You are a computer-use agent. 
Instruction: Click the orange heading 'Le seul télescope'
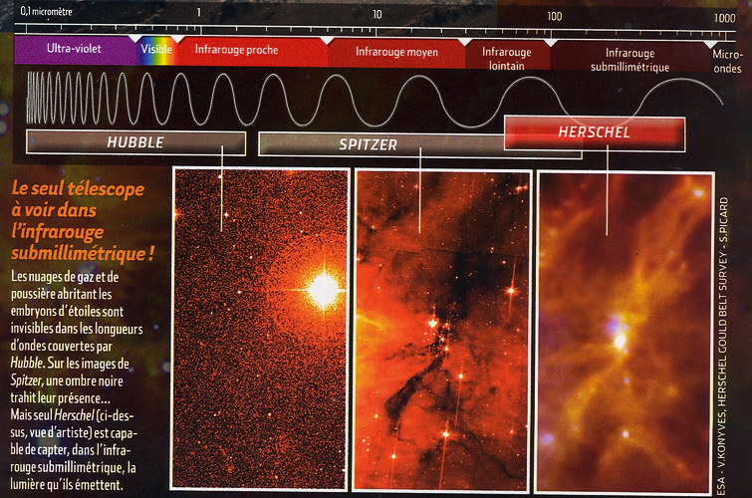(78, 189)
